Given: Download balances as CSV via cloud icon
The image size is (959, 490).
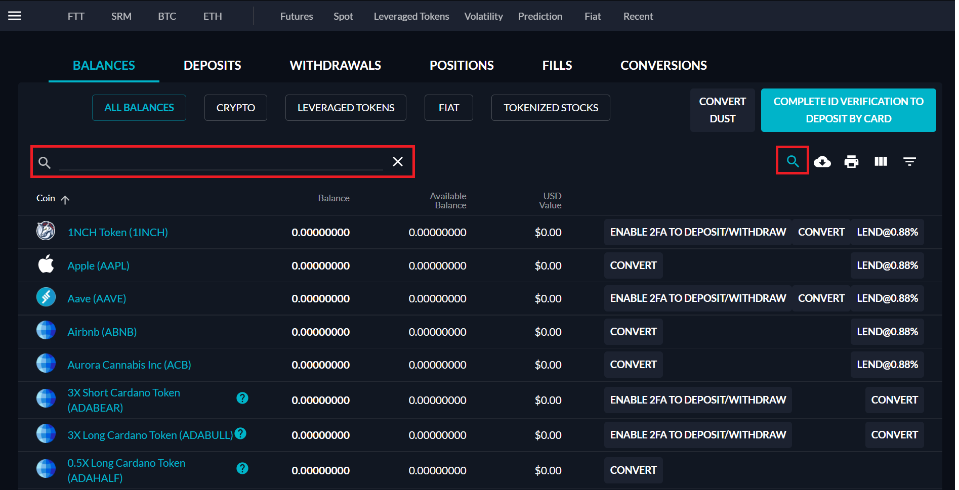Looking at the screenshot, I should (x=822, y=162).
